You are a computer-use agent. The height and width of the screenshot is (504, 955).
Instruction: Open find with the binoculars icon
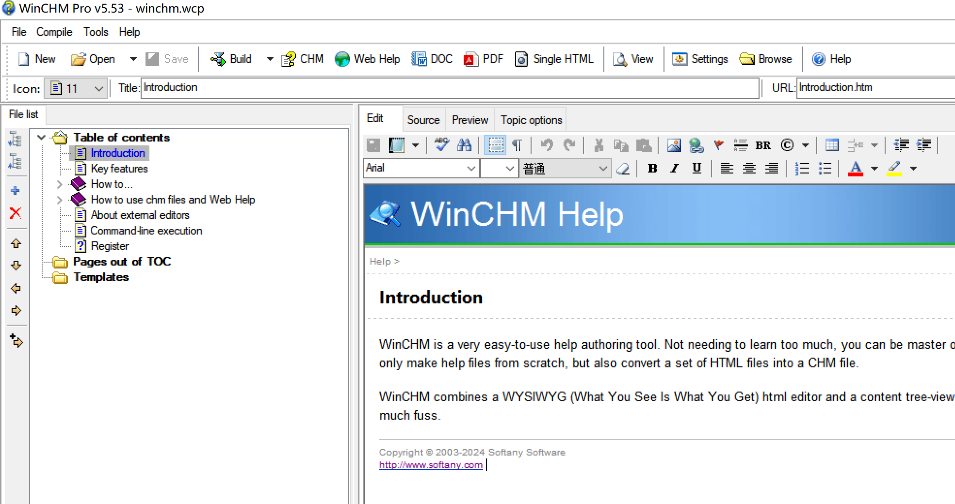(x=464, y=145)
